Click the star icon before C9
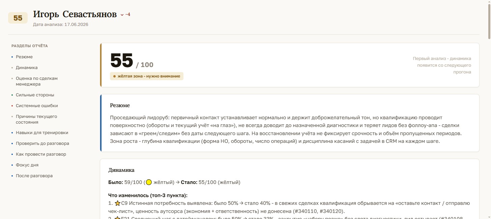 coord(117,204)
